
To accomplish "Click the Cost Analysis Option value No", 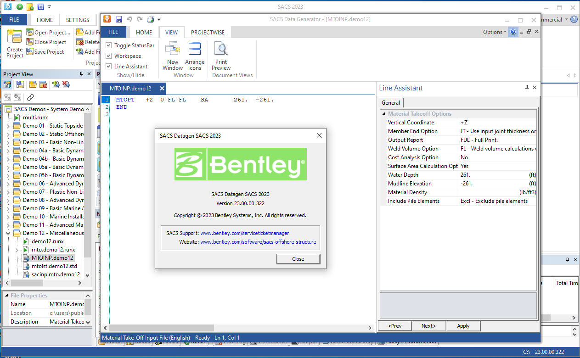I will (x=498, y=157).
